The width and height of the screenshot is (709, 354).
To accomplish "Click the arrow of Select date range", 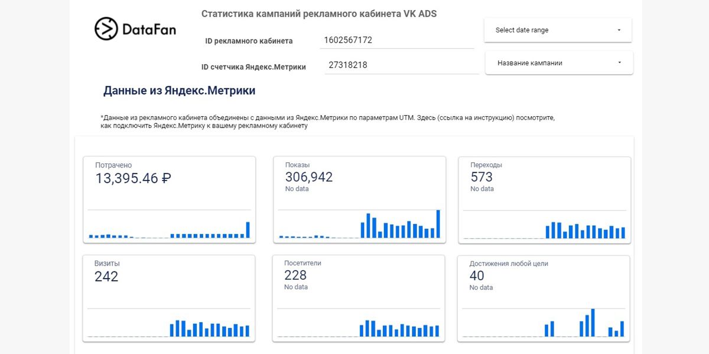I will [619, 30].
